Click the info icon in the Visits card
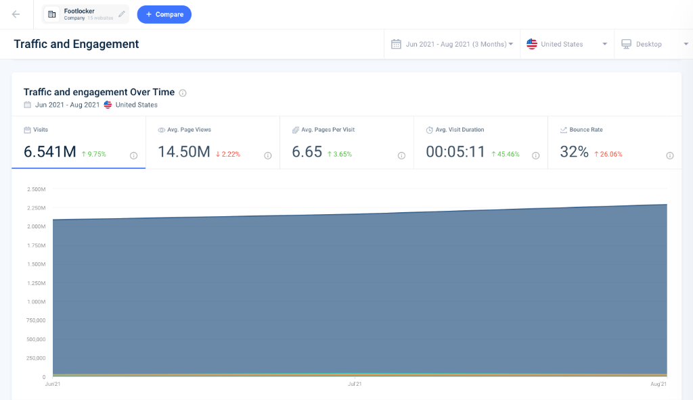 point(133,155)
